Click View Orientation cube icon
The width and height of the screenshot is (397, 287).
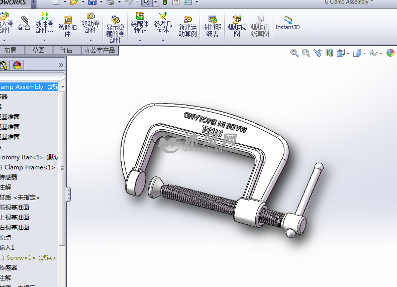tap(341, 53)
